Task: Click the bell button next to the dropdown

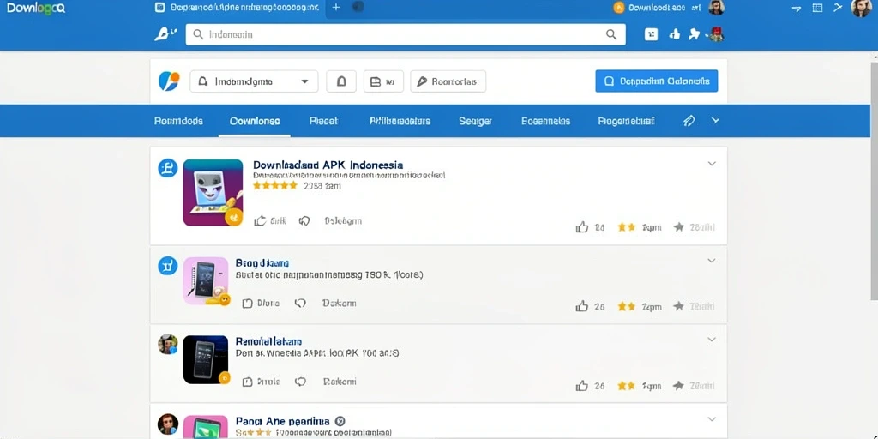Action: coord(341,81)
